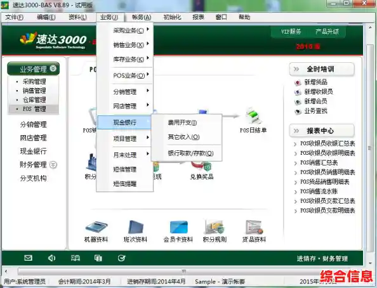Open POS货品销售明细表 report
The width and height of the screenshot is (377, 288).
click(x=324, y=181)
